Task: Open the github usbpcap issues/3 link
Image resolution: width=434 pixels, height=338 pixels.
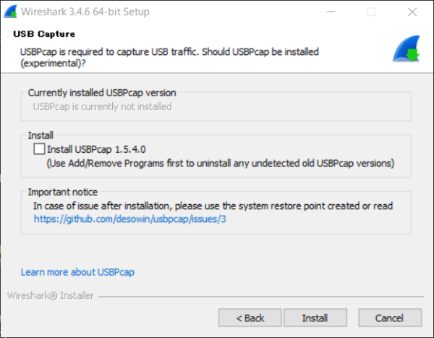Action: (129, 219)
